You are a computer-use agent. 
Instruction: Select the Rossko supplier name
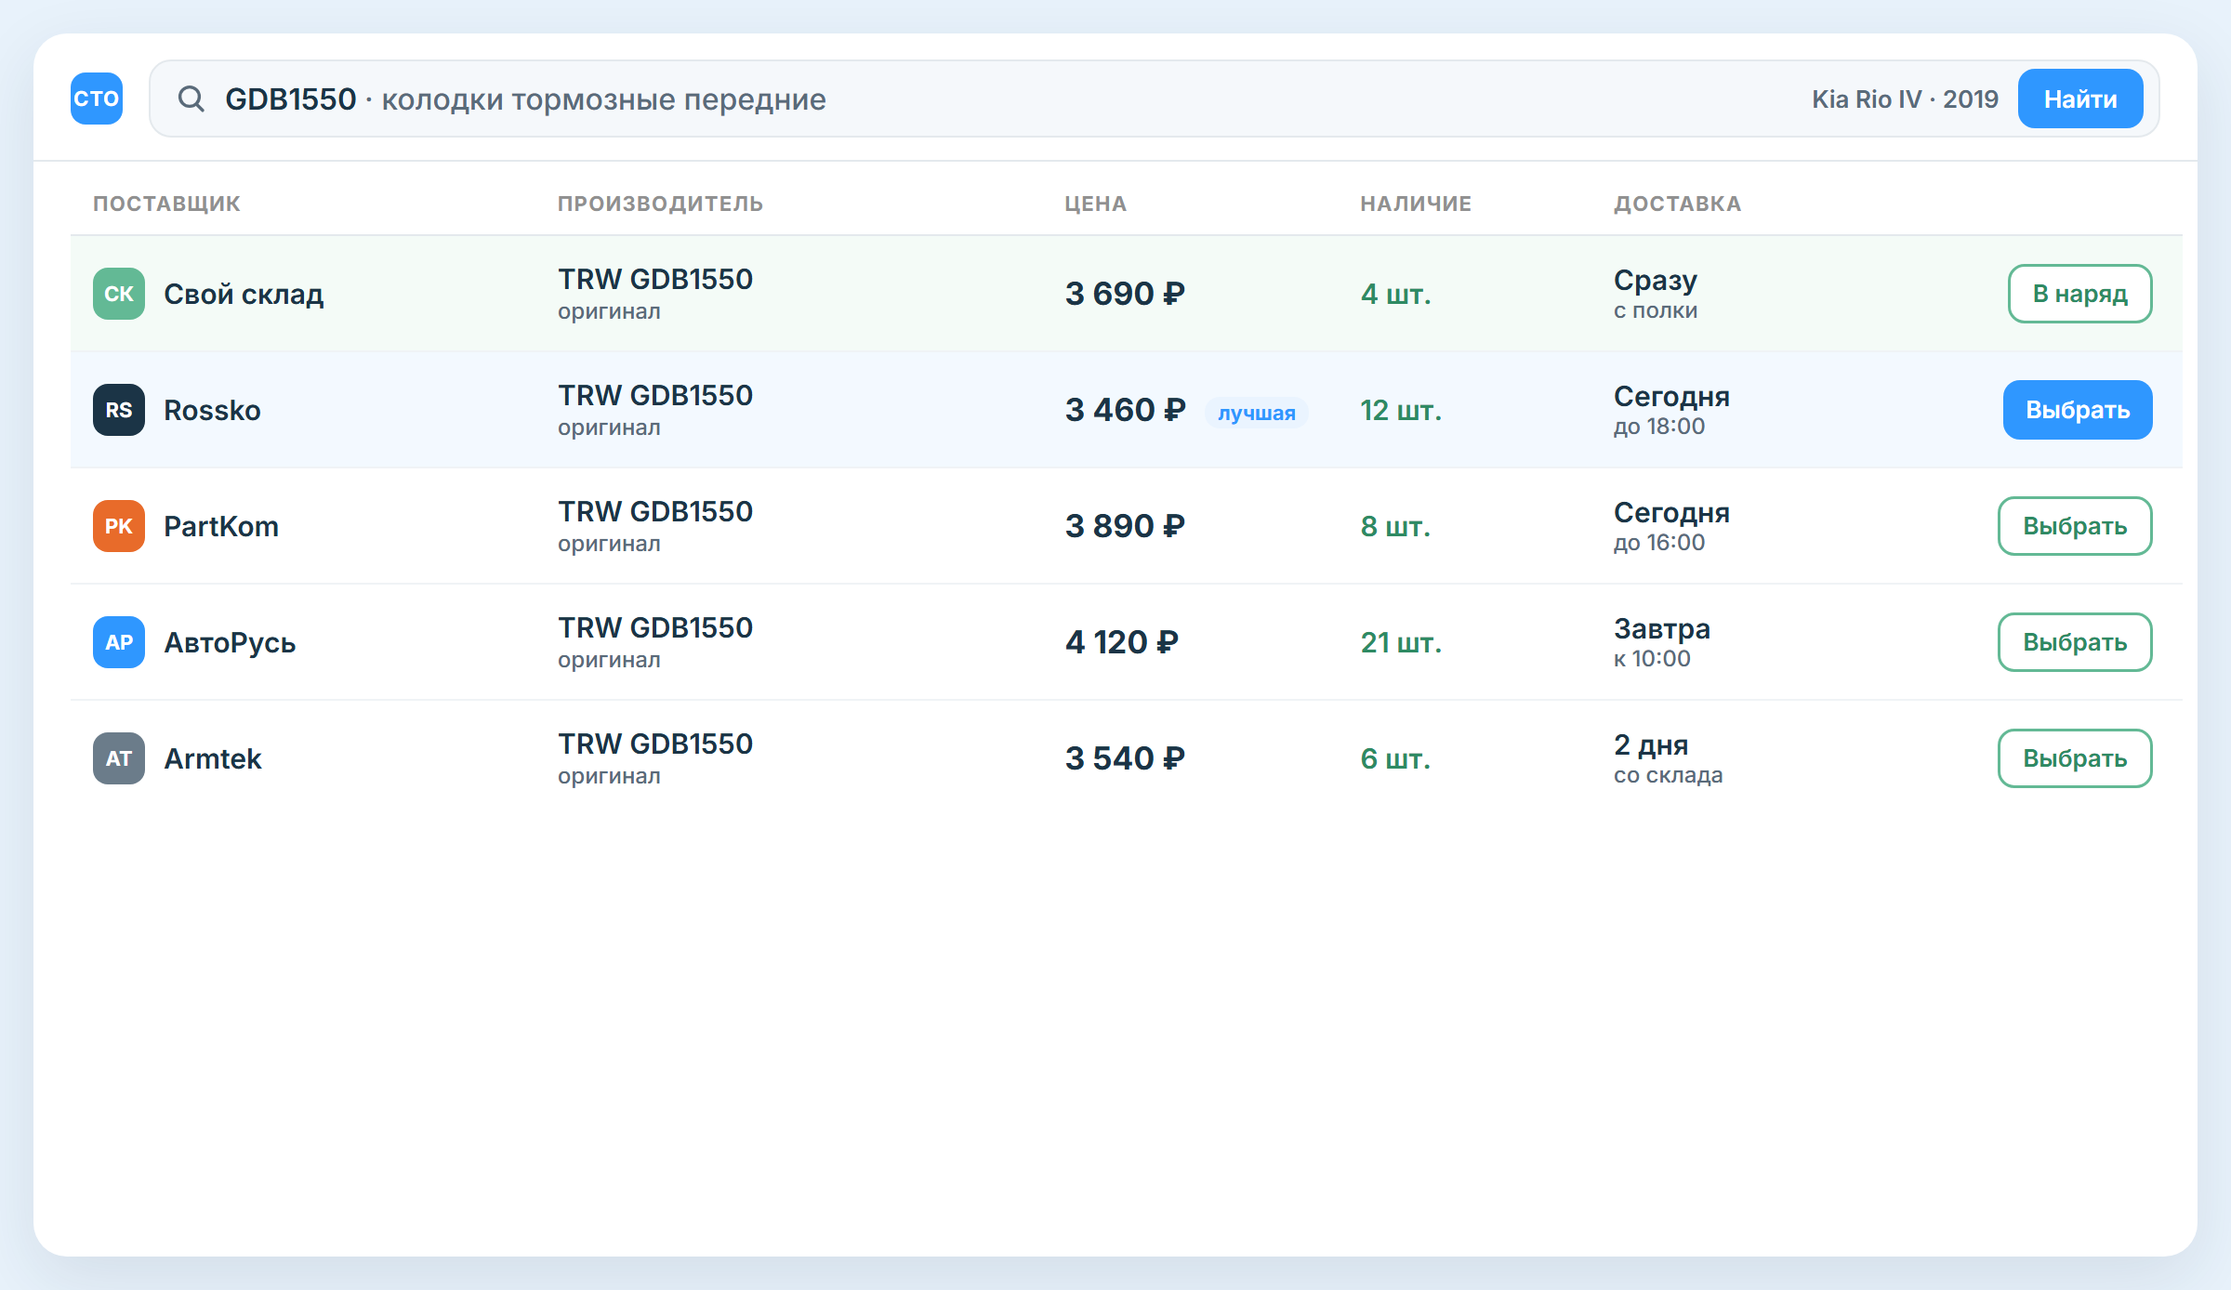[x=212, y=410]
